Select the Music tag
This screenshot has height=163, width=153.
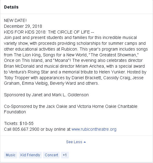point(11,155)
